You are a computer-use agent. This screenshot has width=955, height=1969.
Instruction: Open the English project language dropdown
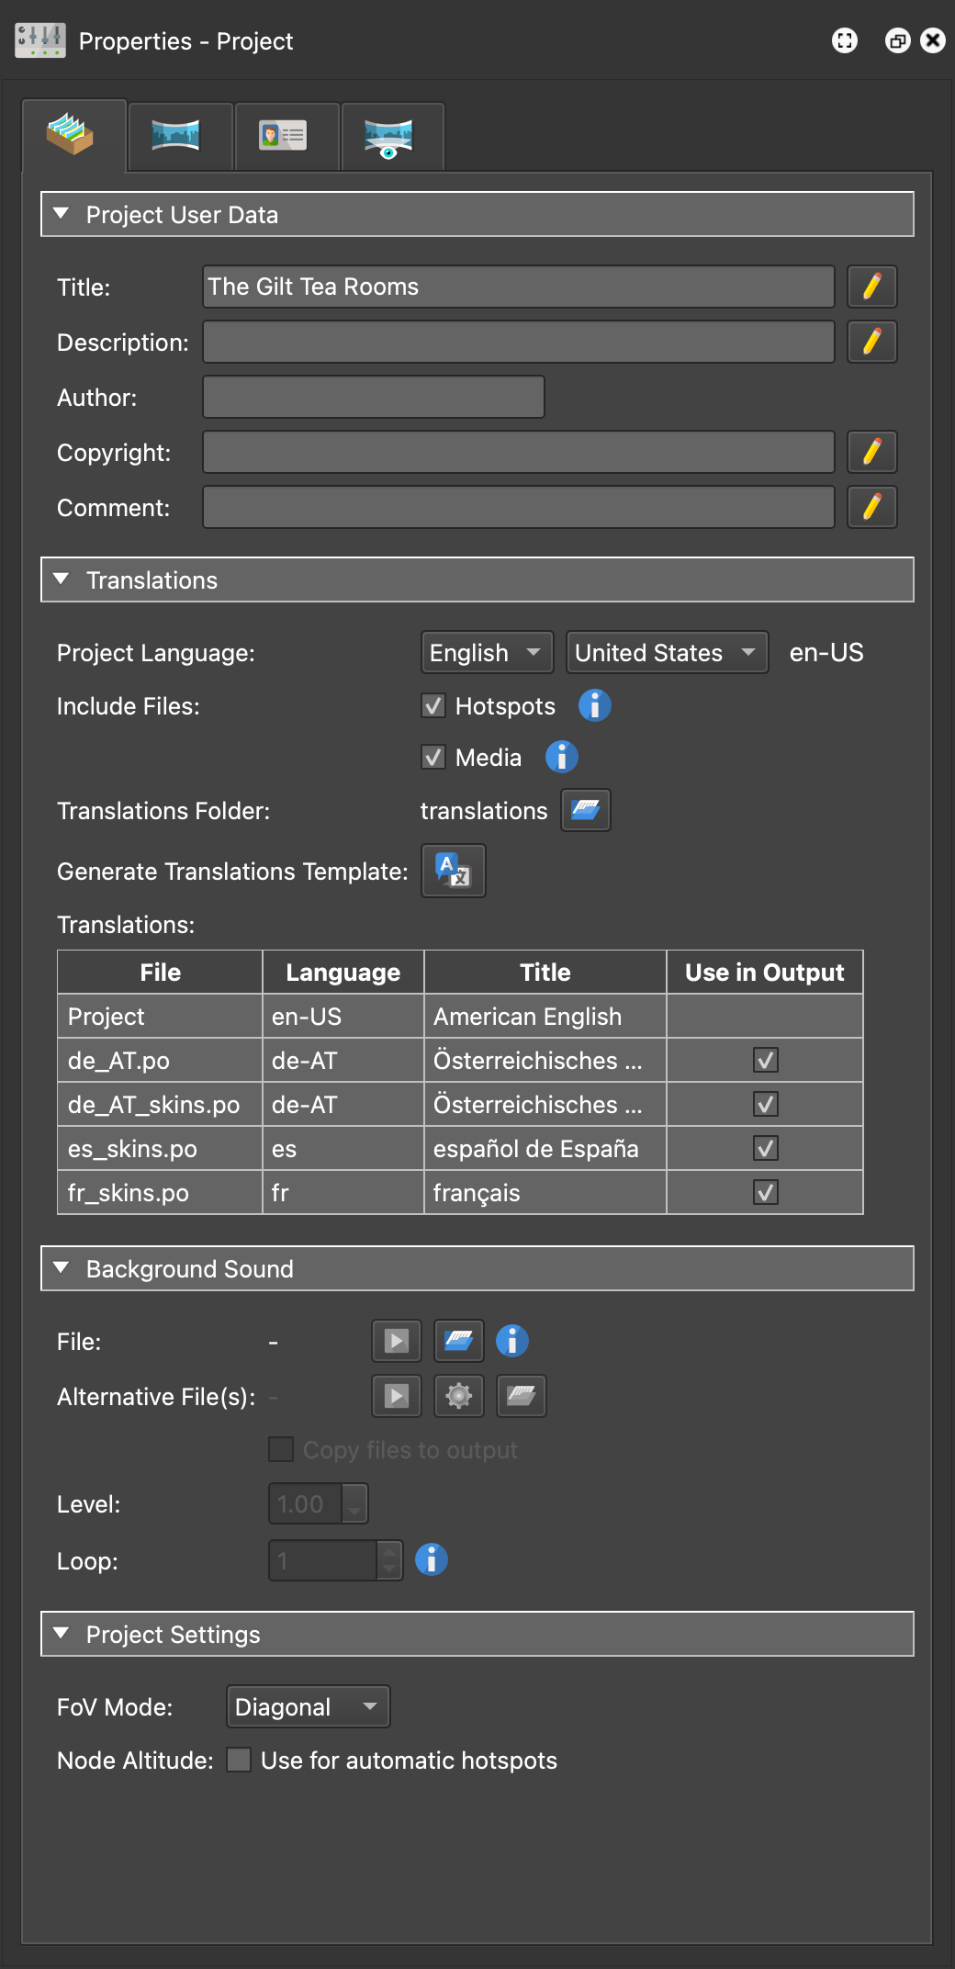486,652
